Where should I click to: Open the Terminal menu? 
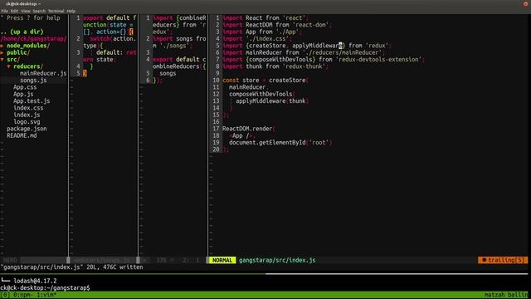(56, 11)
